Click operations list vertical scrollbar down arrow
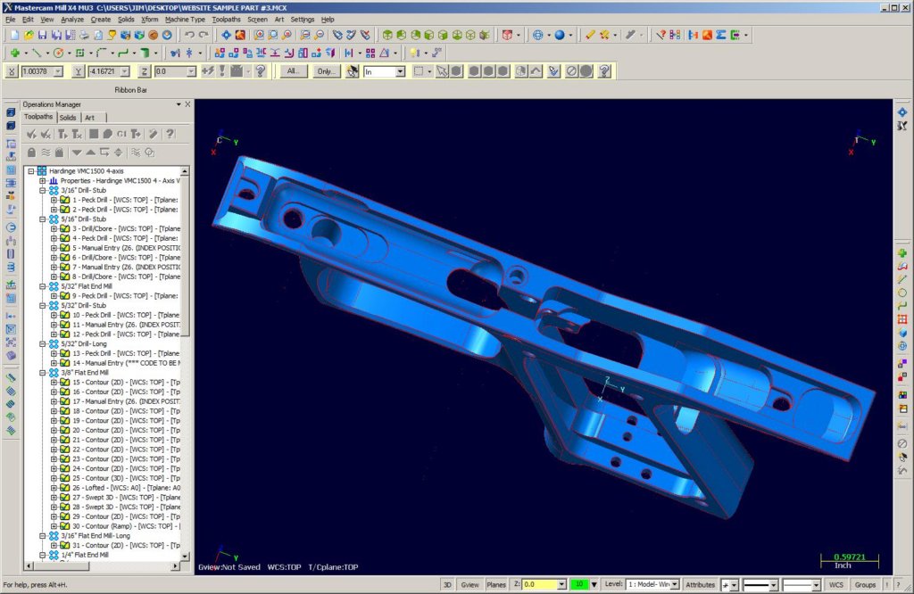 click(x=185, y=557)
